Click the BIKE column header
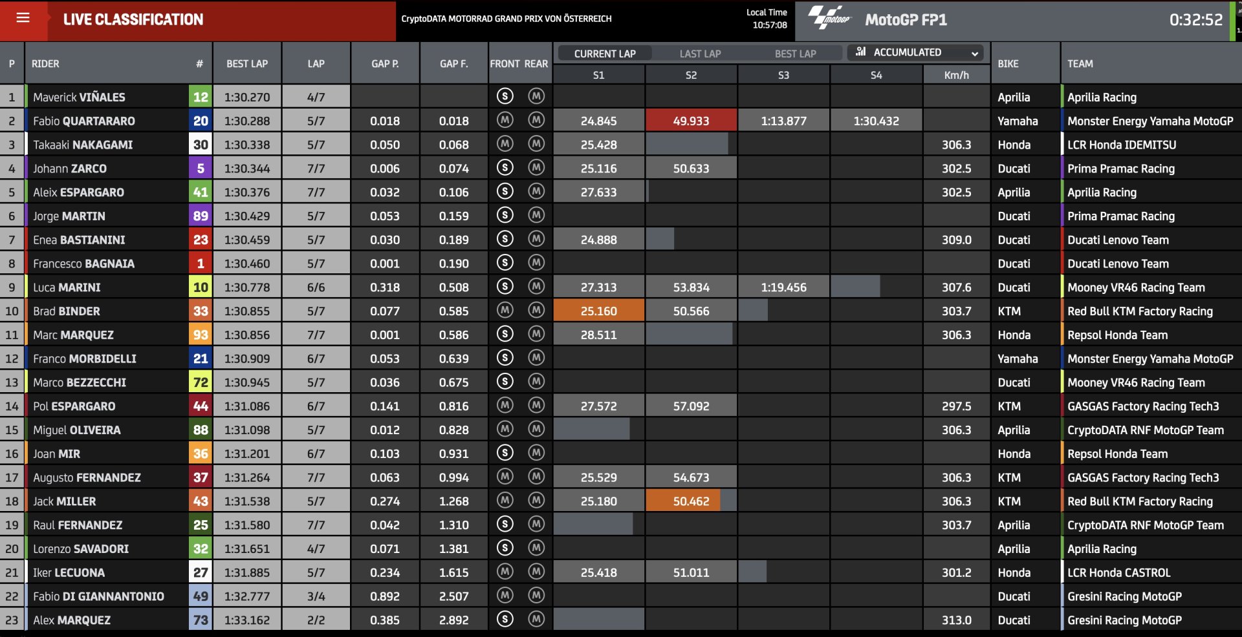This screenshot has height=637, width=1242. pos(1008,64)
